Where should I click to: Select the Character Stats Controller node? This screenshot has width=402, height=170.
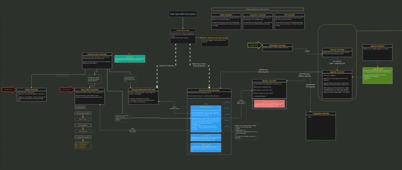(x=97, y=61)
